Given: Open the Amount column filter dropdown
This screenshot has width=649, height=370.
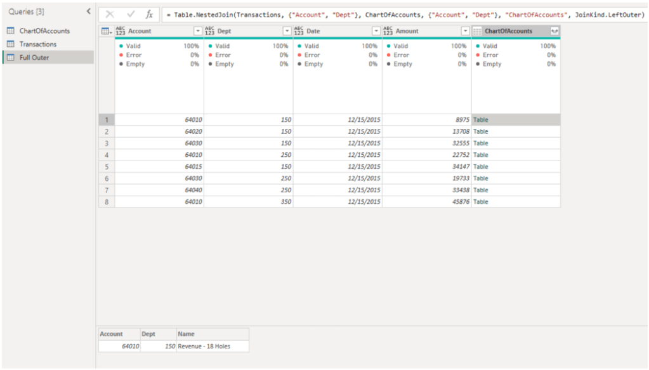Looking at the screenshot, I should pos(465,31).
